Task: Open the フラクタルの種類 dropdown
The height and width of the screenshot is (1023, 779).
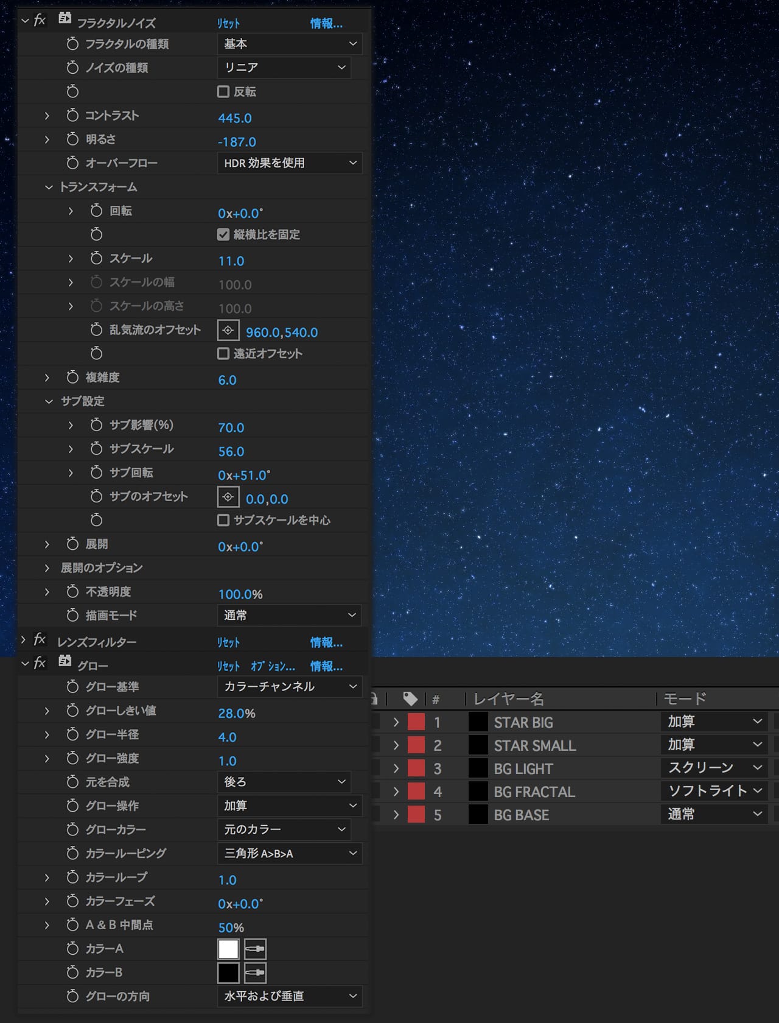Action: [290, 44]
